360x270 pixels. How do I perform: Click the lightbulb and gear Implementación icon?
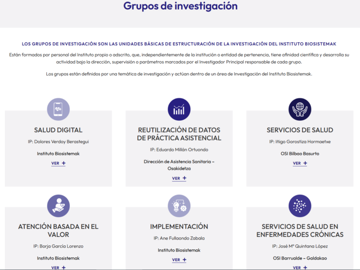[x=179, y=206]
